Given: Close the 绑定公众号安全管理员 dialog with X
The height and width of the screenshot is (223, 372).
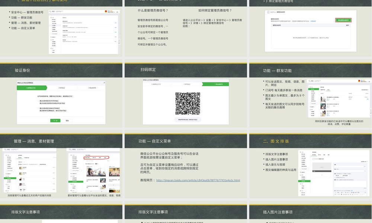Looking at the screenshot, I should pos(104,83).
